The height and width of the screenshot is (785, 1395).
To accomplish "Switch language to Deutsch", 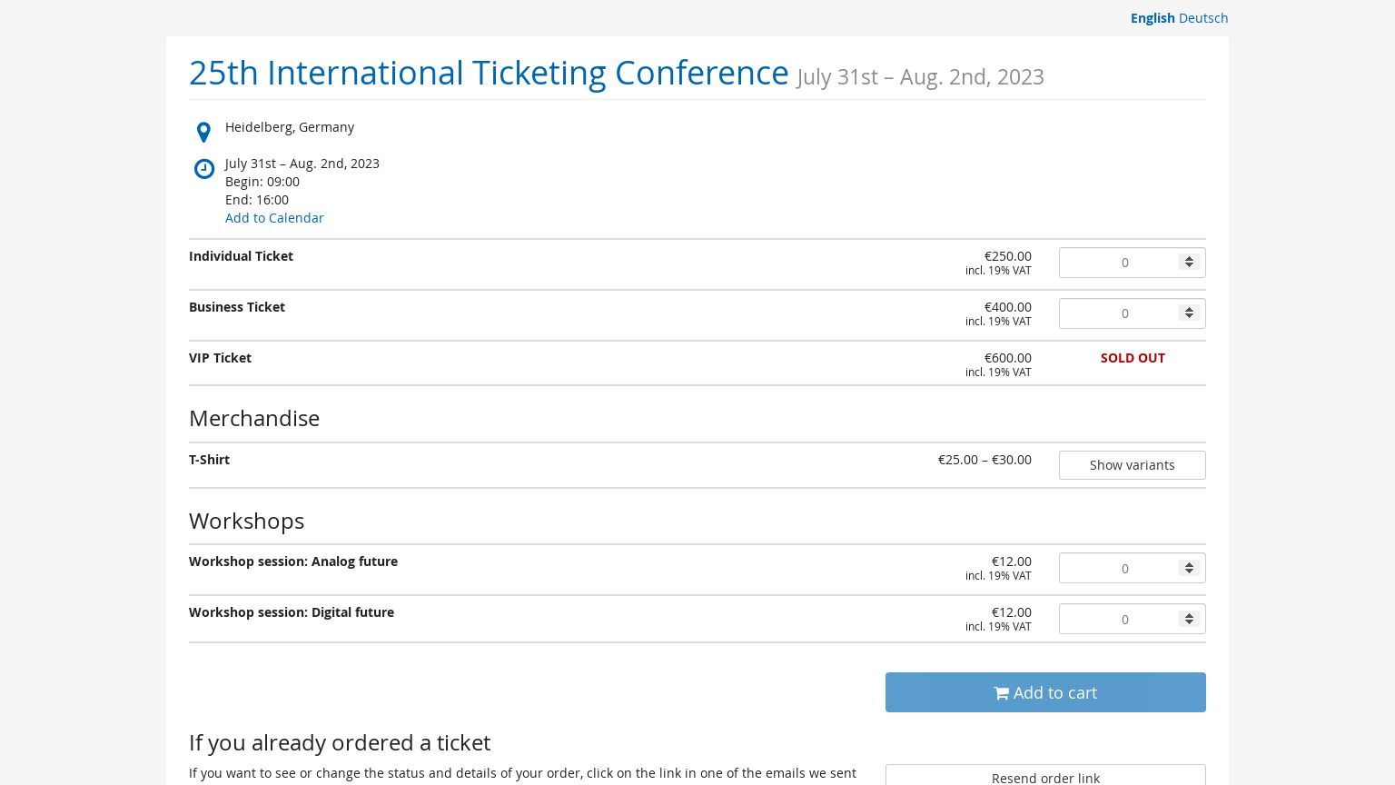I will click(x=1203, y=18).
